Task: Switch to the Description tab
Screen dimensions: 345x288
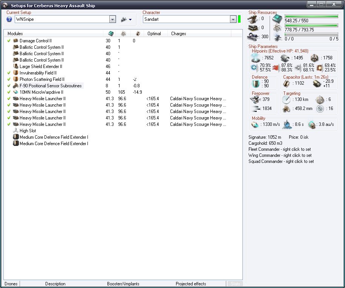Action: click(x=55, y=284)
